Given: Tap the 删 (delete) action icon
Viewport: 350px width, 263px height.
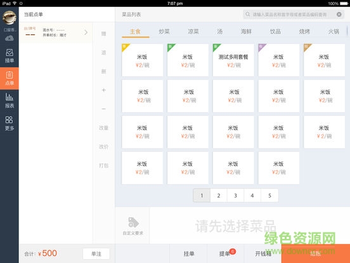Looking at the screenshot, I should (104, 71).
